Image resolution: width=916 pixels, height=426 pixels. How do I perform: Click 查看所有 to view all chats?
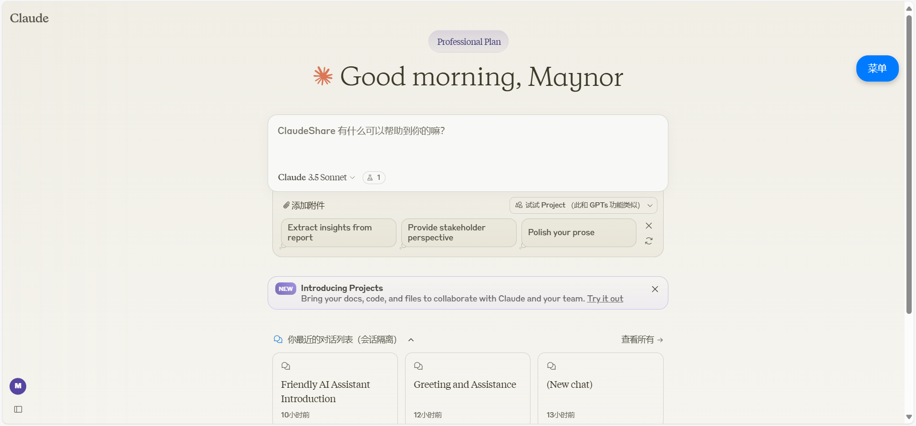click(x=642, y=340)
